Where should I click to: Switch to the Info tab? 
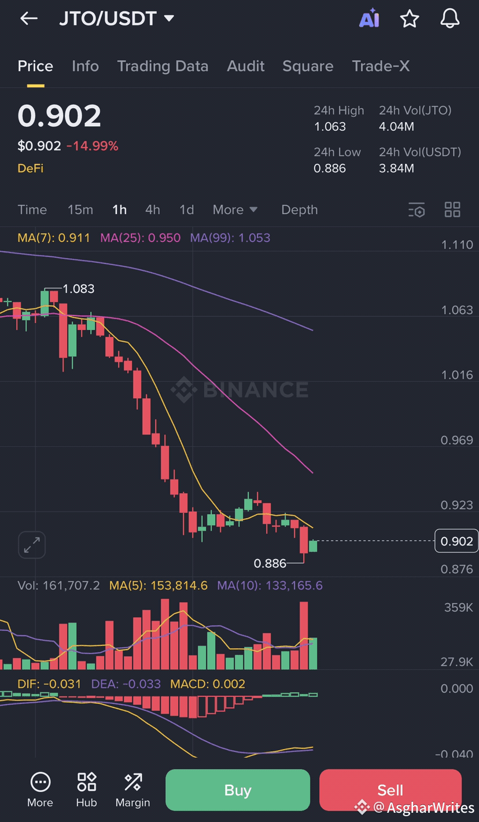pyautogui.click(x=85, y=66)
